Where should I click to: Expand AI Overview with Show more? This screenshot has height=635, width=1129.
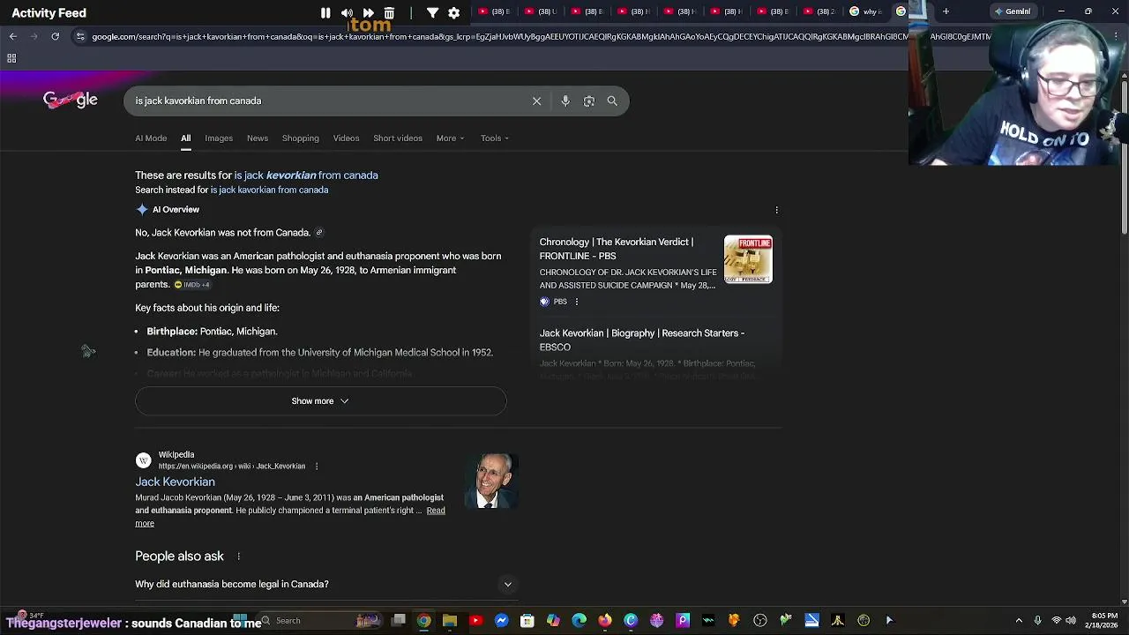pyautogui.click(x=320, y=401)
